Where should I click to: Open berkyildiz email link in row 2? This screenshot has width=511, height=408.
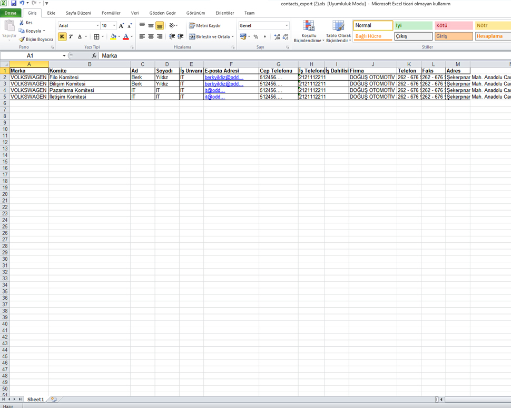pyautogui.click(x=224, y=78)
